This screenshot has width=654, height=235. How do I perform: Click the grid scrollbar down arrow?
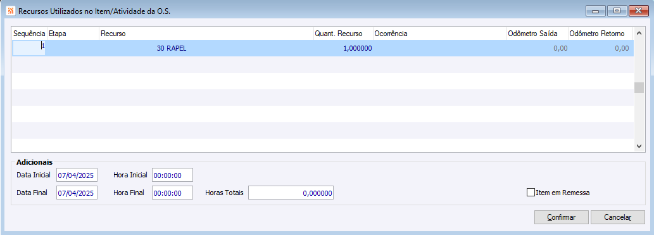click(639, 146)
